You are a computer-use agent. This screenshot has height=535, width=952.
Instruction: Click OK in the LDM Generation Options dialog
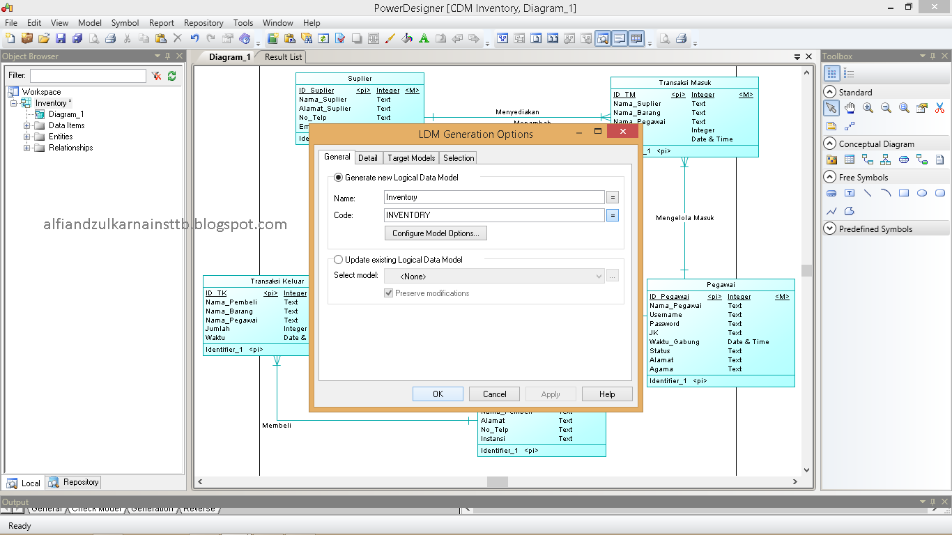pos(438,394)
